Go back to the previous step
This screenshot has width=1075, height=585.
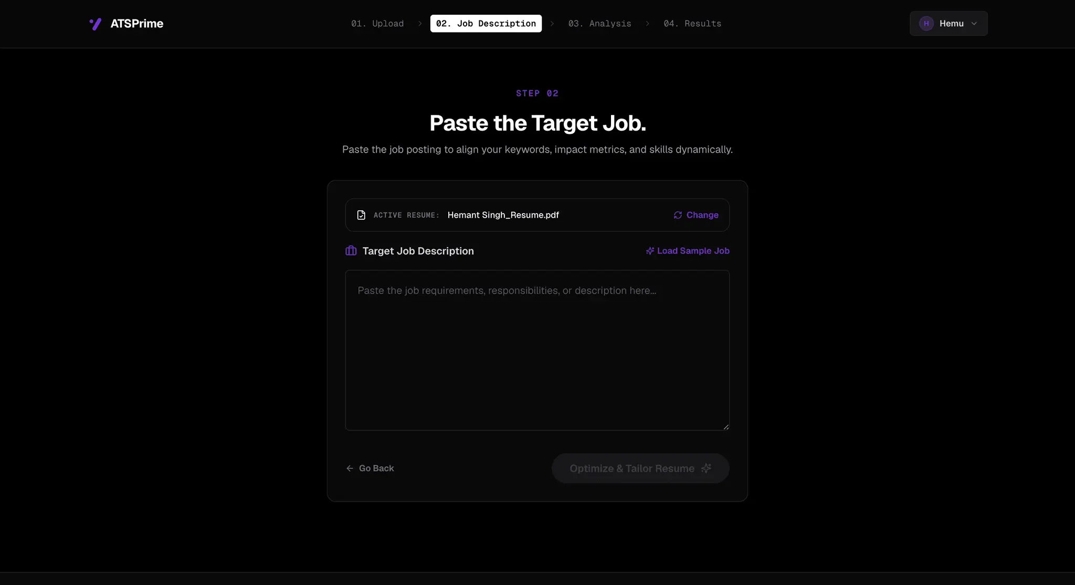(370, 469)
